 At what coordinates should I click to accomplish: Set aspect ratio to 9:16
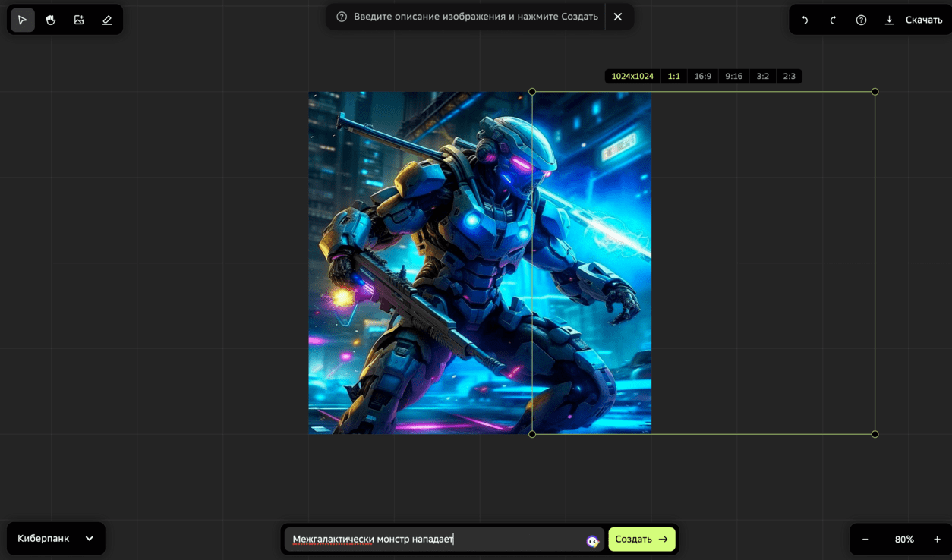[x=733, y=76]
